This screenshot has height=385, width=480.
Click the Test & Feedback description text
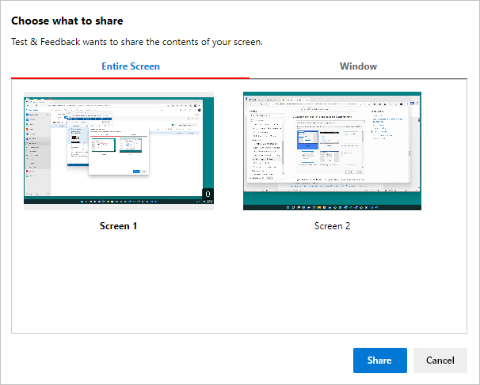[x=137, y=42]
